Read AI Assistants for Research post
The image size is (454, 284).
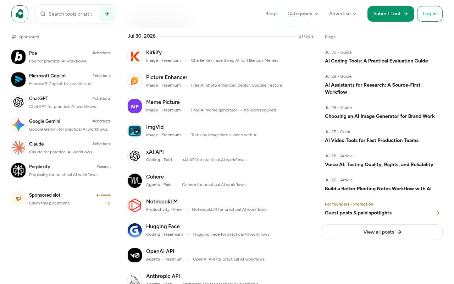click(x=372, y=88)
